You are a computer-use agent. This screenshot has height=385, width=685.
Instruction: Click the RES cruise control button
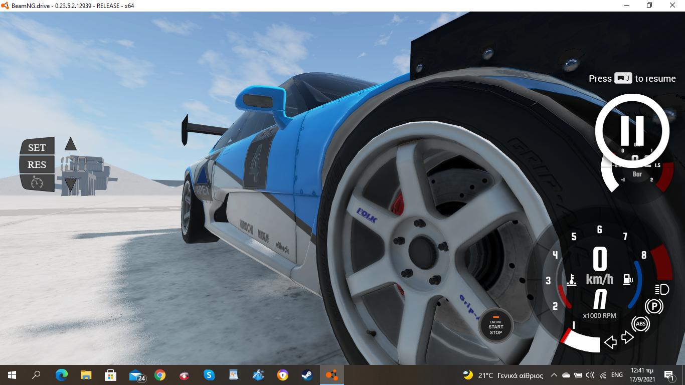pos(37,164)
